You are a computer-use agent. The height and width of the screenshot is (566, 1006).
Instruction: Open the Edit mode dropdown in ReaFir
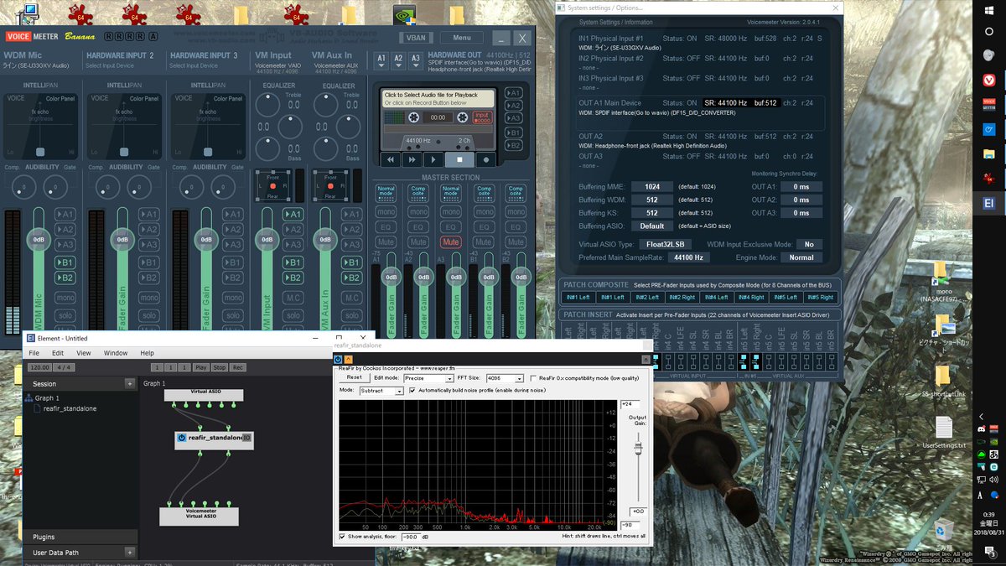449,378
